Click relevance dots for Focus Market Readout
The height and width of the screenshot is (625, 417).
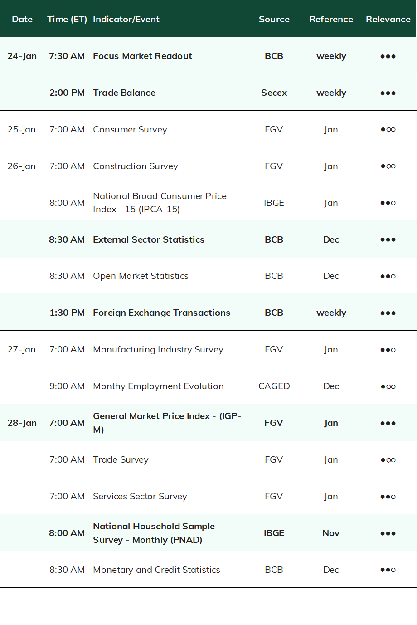[388, 56]
